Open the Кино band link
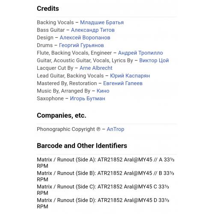The height and width of the screenshot is (214, 214). 103,91
